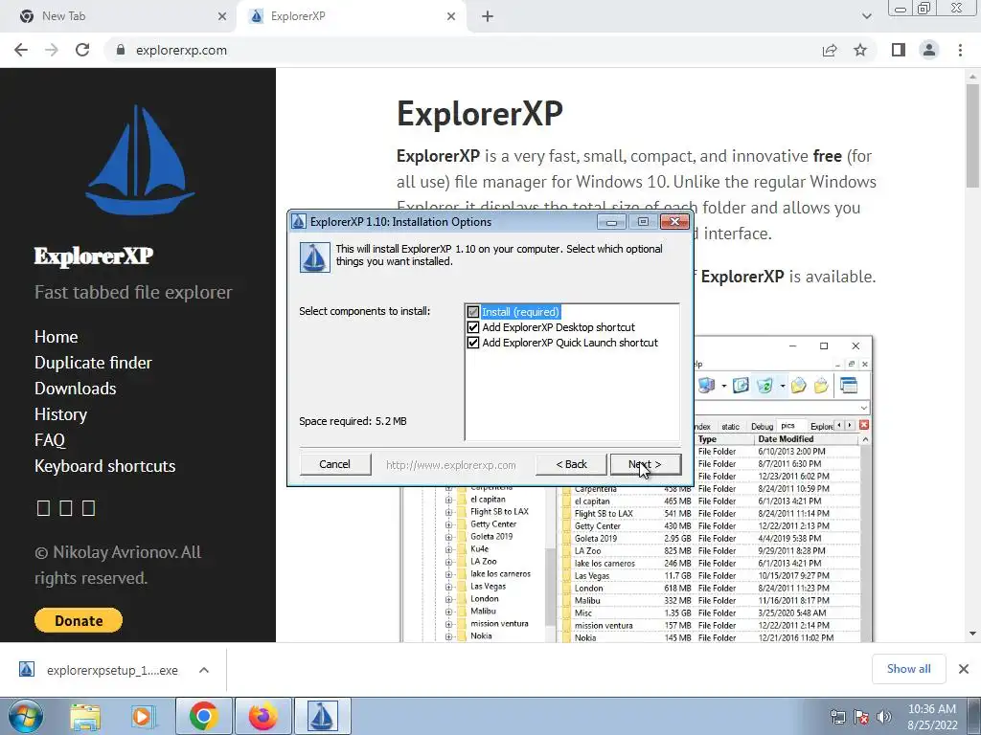Screen dimensions: 981x735
Task: Click the Action Center flag tray icon
Action: [x=861, y=717]
